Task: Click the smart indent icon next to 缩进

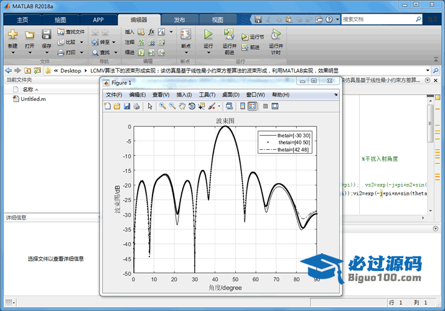Action: pos(141,52)
